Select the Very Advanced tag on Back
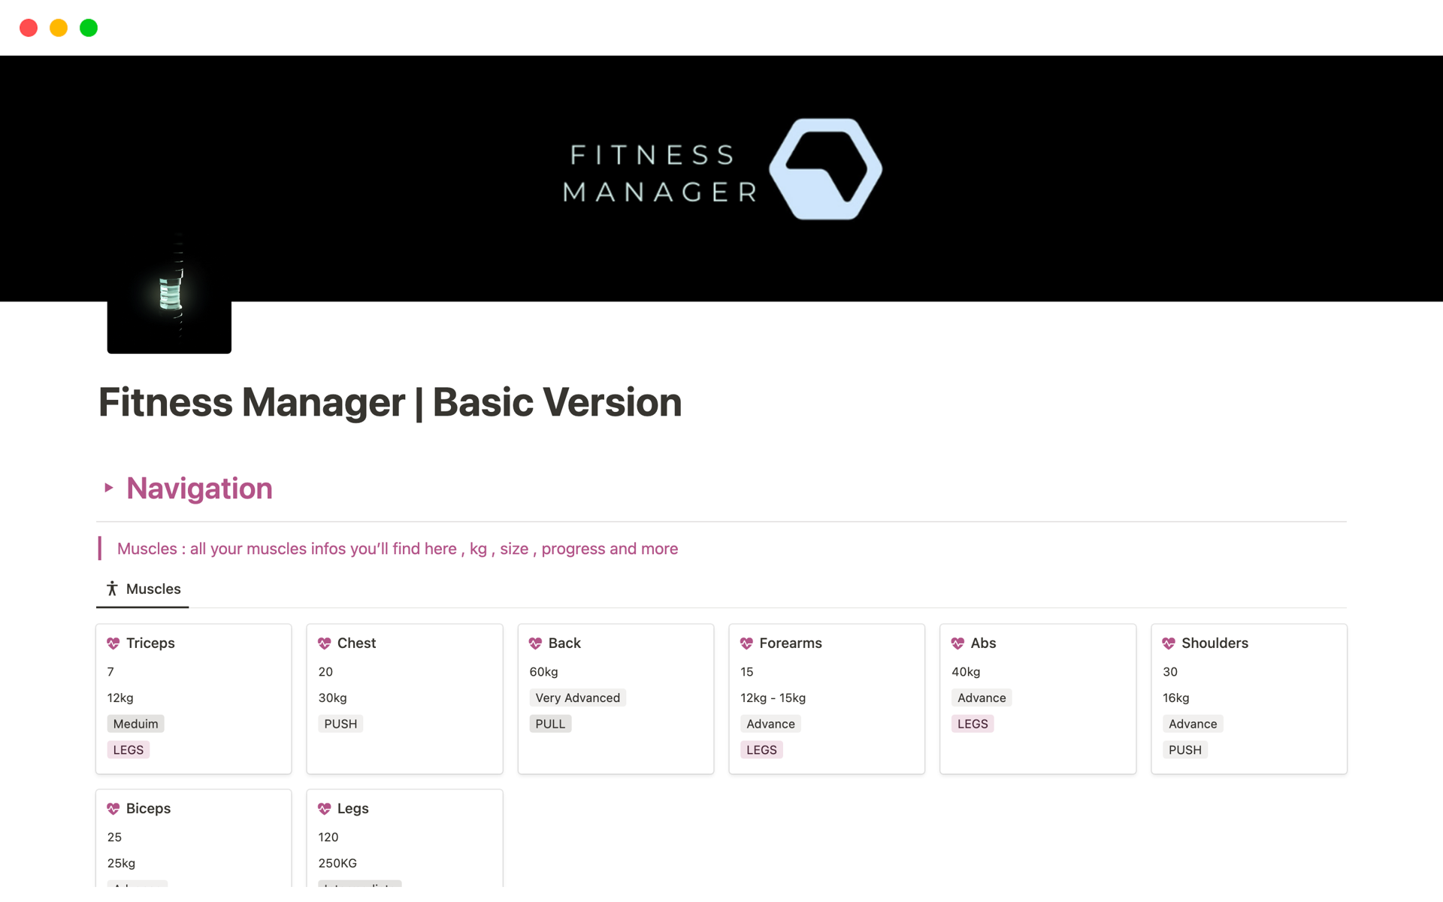The height and width of the screenshot is (902, 1443). click(x=577, y=698)
